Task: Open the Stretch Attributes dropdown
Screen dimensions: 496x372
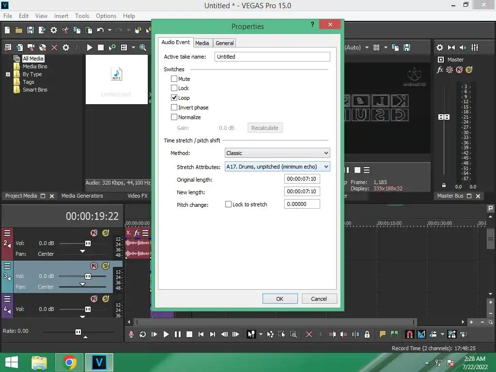Action: [x=278, y=167]
